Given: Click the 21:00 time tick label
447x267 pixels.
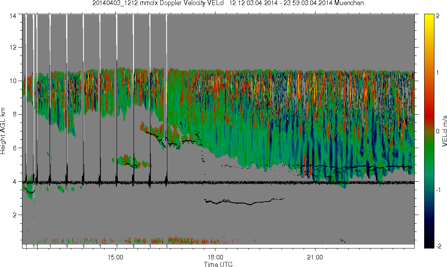Looking at the screenshot, I should click(x=315, y=257).
